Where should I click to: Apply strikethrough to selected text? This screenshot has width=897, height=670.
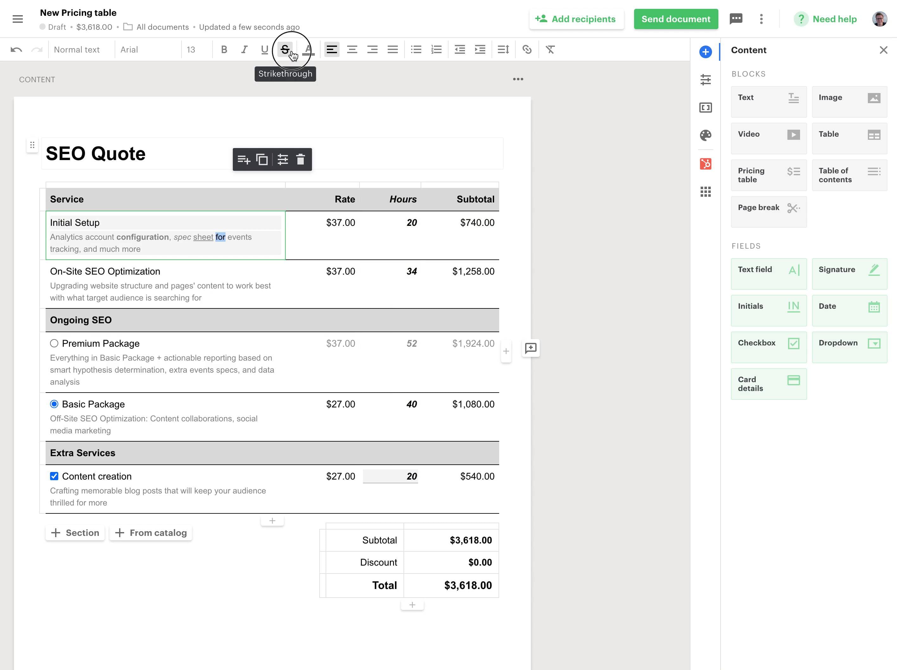point(285,50)
